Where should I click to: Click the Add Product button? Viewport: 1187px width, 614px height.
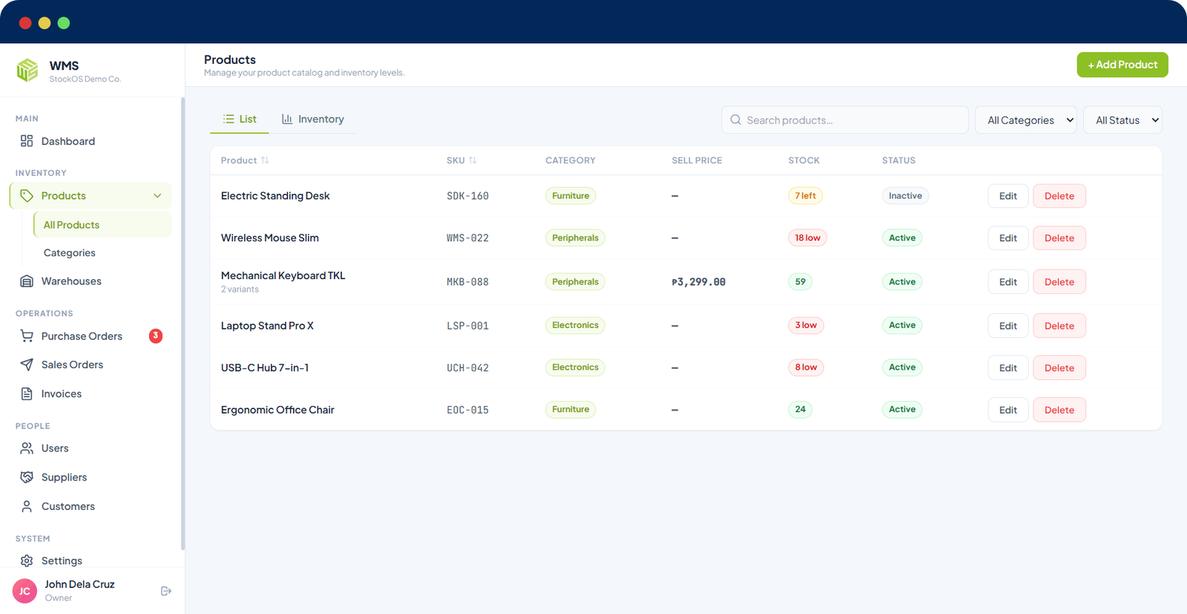click(1122, 65)
